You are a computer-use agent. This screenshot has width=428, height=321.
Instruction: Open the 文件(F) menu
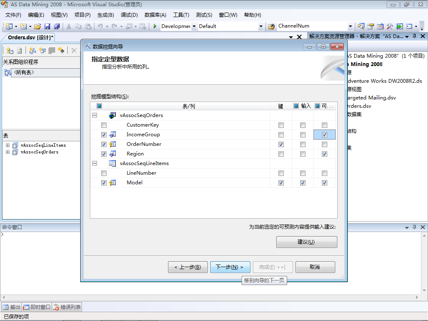click(13, 15)
